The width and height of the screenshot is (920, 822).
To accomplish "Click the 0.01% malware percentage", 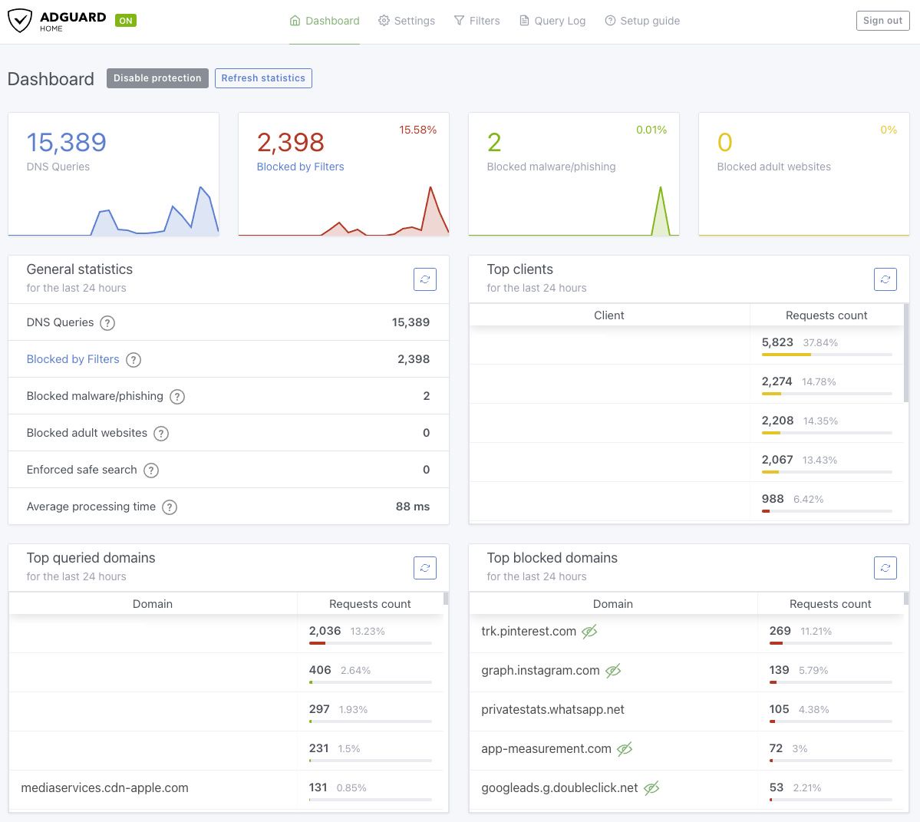I will [x=651, y=130].
